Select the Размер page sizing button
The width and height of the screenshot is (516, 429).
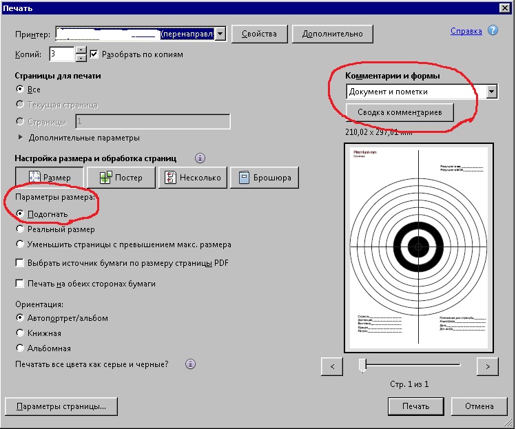(49, 177)
